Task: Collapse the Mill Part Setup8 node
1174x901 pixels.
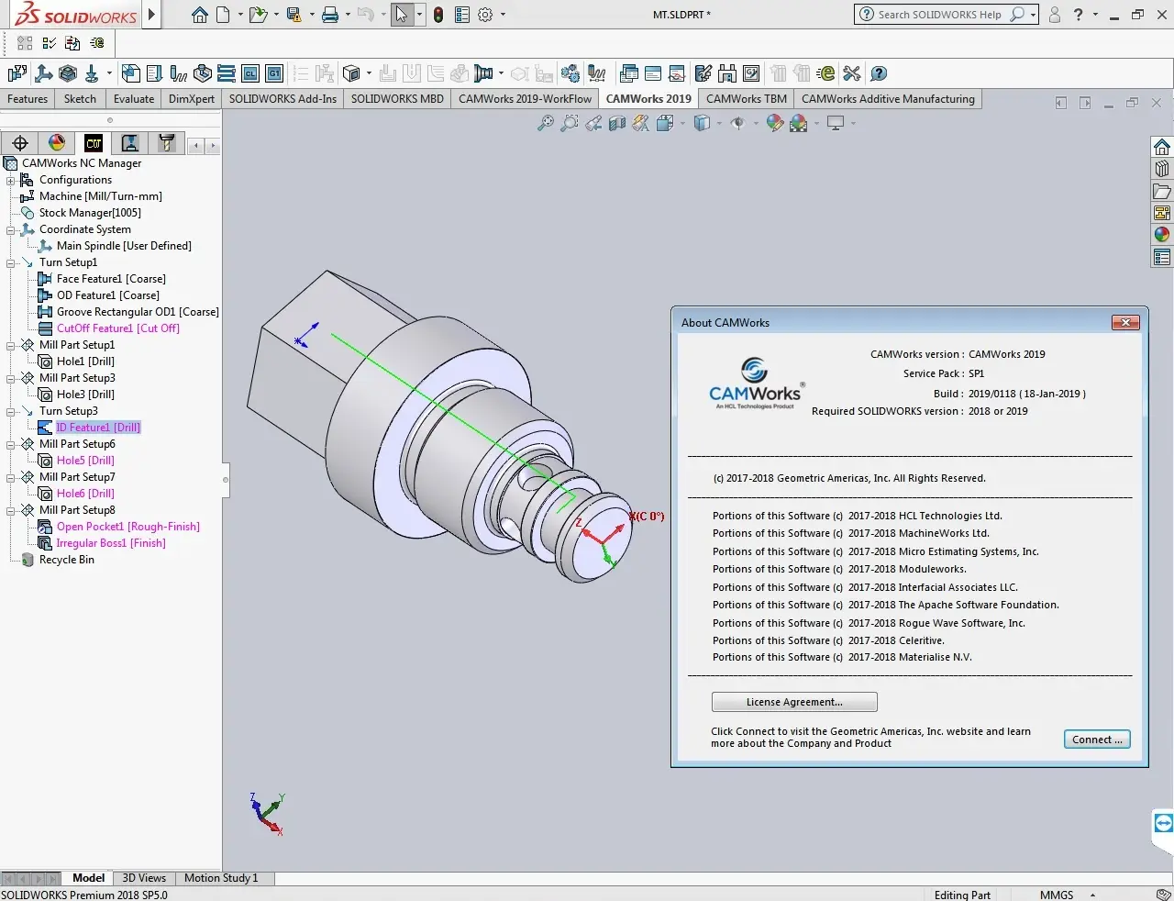Action: (x=10, y=510)
